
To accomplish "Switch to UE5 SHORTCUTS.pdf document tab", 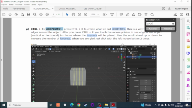I will coord(92,9).
